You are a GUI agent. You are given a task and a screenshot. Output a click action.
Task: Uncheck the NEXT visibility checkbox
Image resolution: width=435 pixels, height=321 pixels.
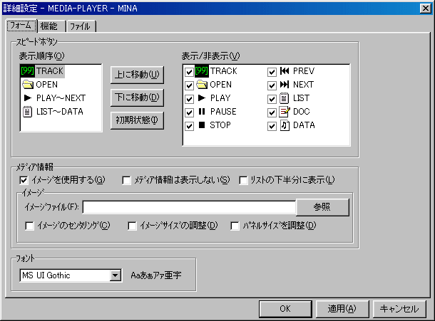point(272,85)
